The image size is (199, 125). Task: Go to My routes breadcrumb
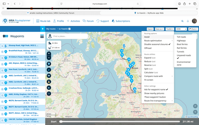click(x=51, y=29)
